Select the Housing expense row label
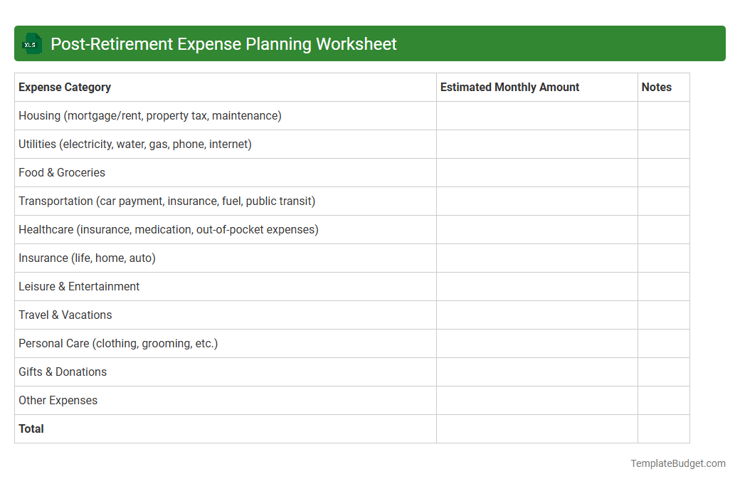 [149, 115]
